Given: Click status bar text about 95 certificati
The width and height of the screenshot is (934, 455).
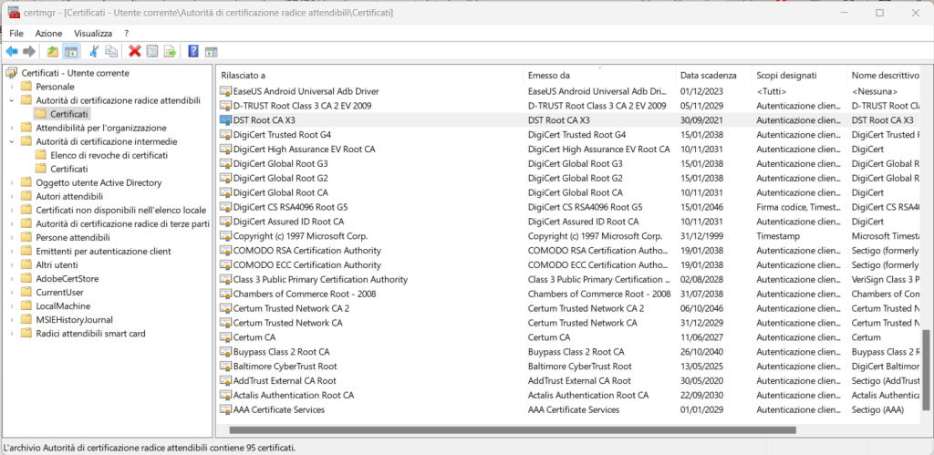Looking at the screenshot, I should coord(150,448).
